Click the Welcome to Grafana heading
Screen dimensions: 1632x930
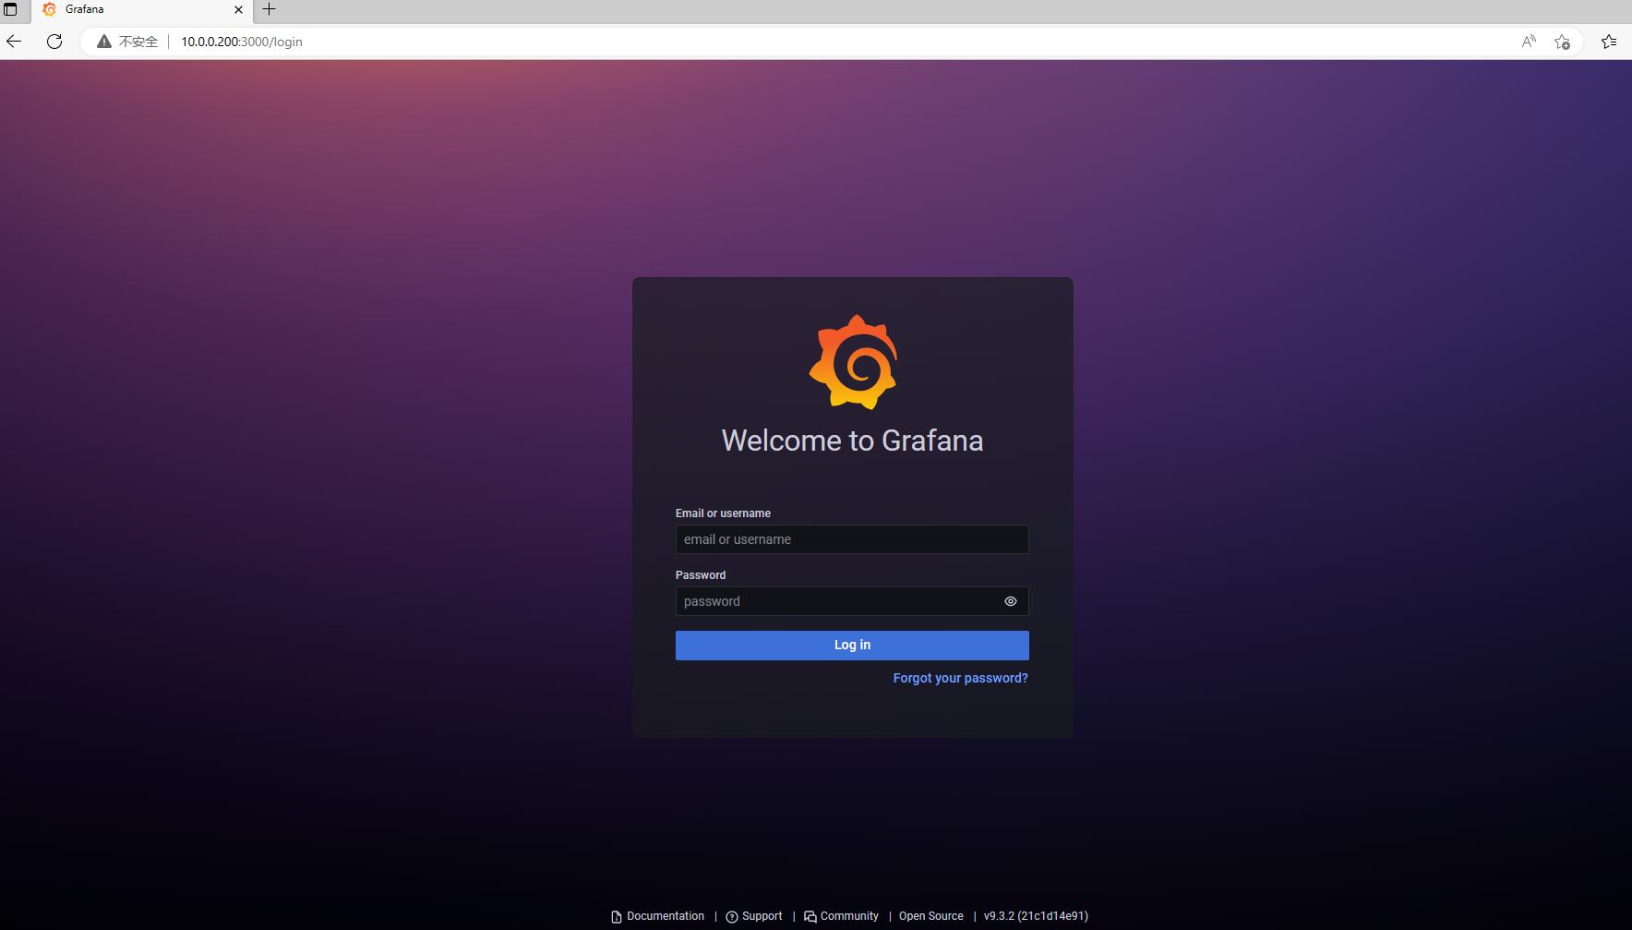[852, 441]
